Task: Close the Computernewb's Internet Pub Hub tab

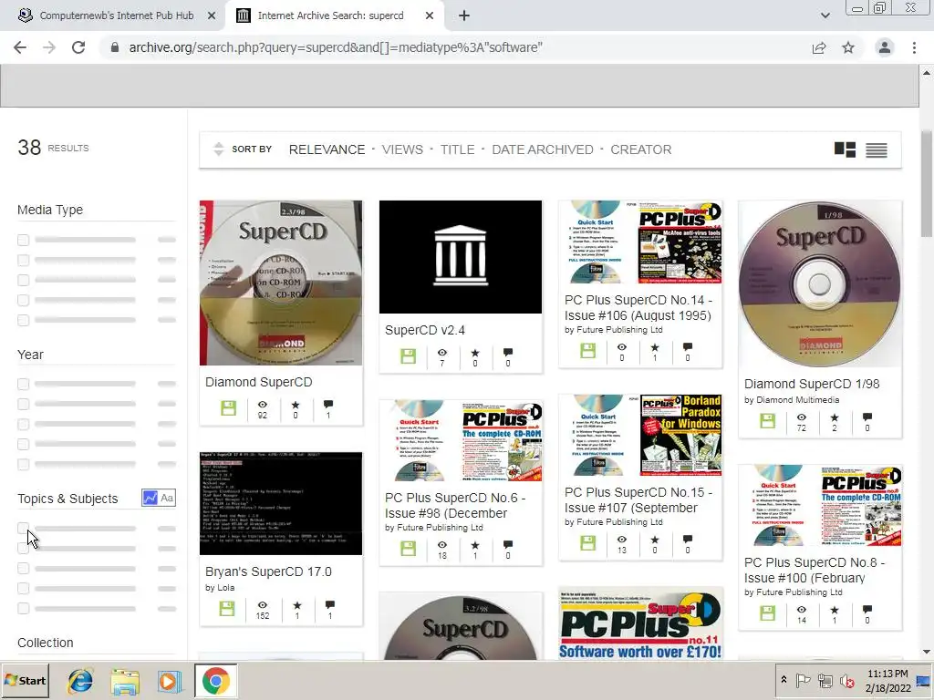Action: (x=212, y=15)
